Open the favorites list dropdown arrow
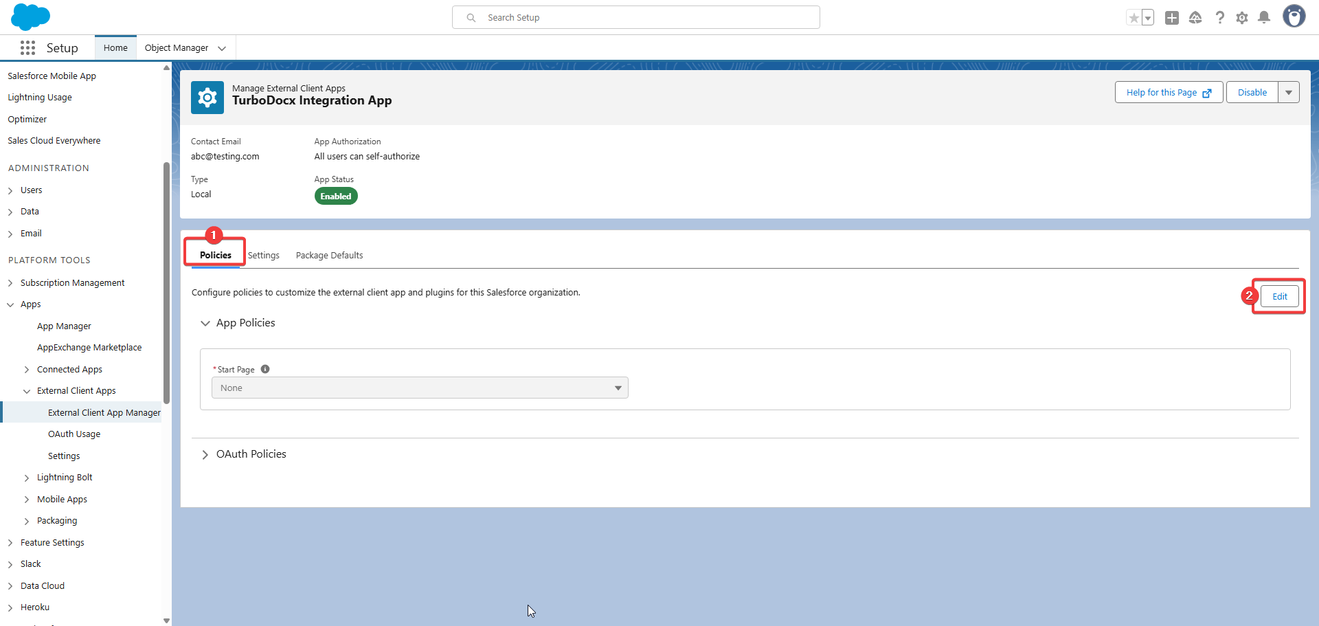This screenshot has width=1319, height=626. (x=1148, y=18)
